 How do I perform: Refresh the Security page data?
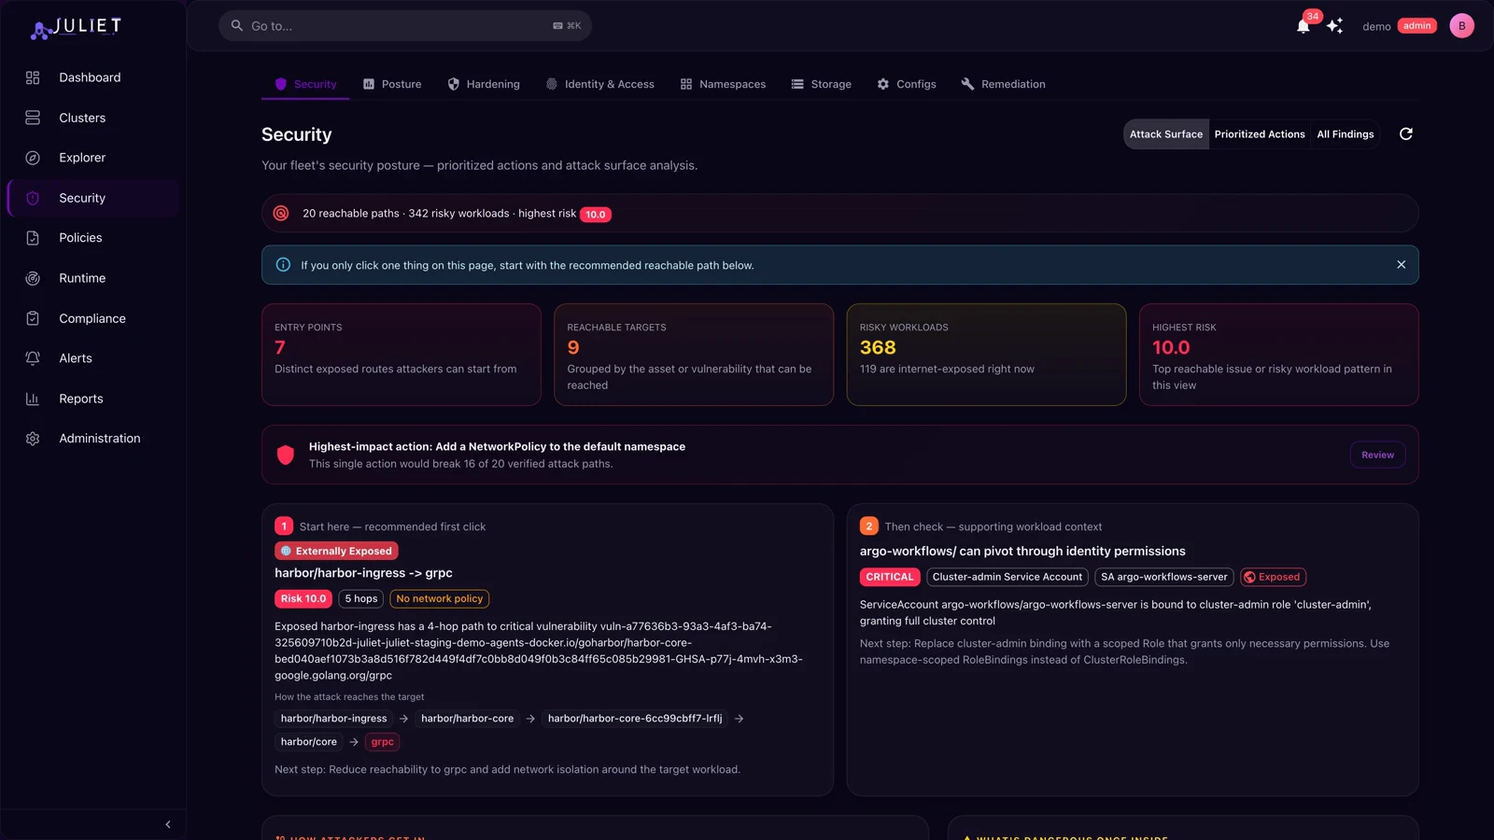[x=1405, y=134]
